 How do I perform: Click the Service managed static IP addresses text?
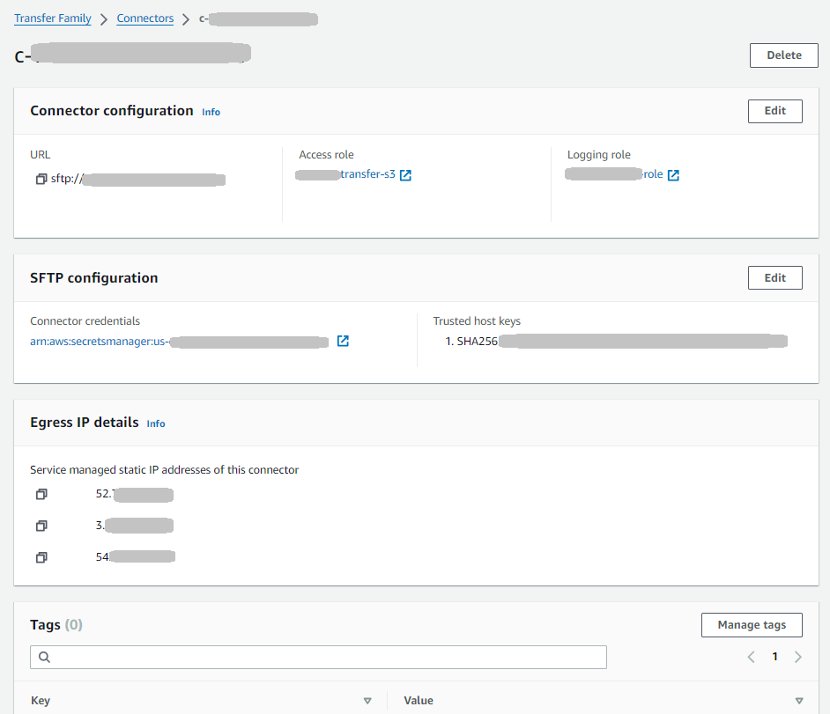click(x=164, y=469)
